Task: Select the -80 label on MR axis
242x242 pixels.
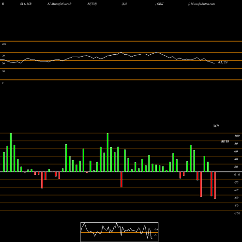Action: click(x=236, y=206)
